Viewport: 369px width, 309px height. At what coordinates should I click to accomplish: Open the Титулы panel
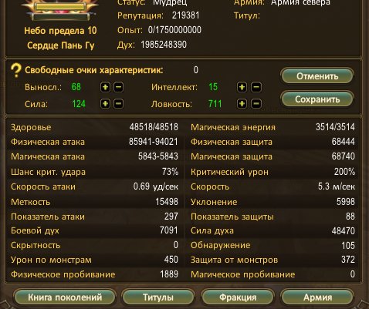[x=158, y=297]
